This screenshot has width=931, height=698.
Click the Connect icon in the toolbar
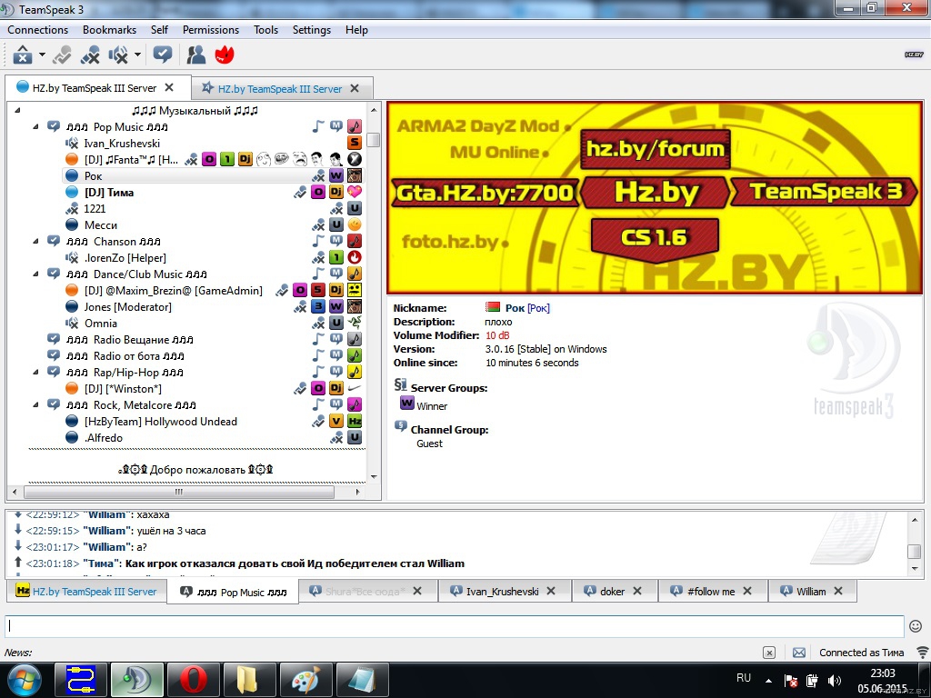point(23,55)
